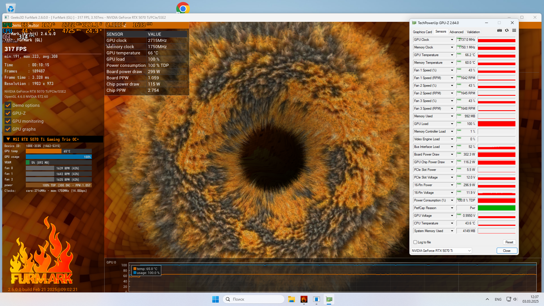Open the Board Power Draw dropdown
Screen dimensions: 544x306
pos(452,154)
